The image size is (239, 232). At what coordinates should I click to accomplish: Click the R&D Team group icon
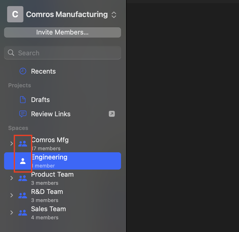23,195
